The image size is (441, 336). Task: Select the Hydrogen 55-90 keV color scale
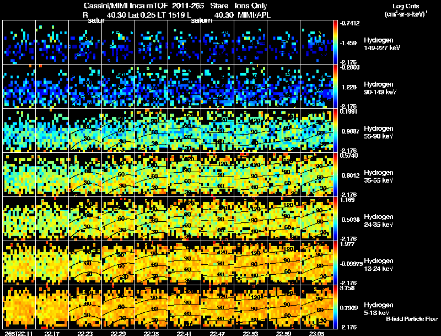336,131
